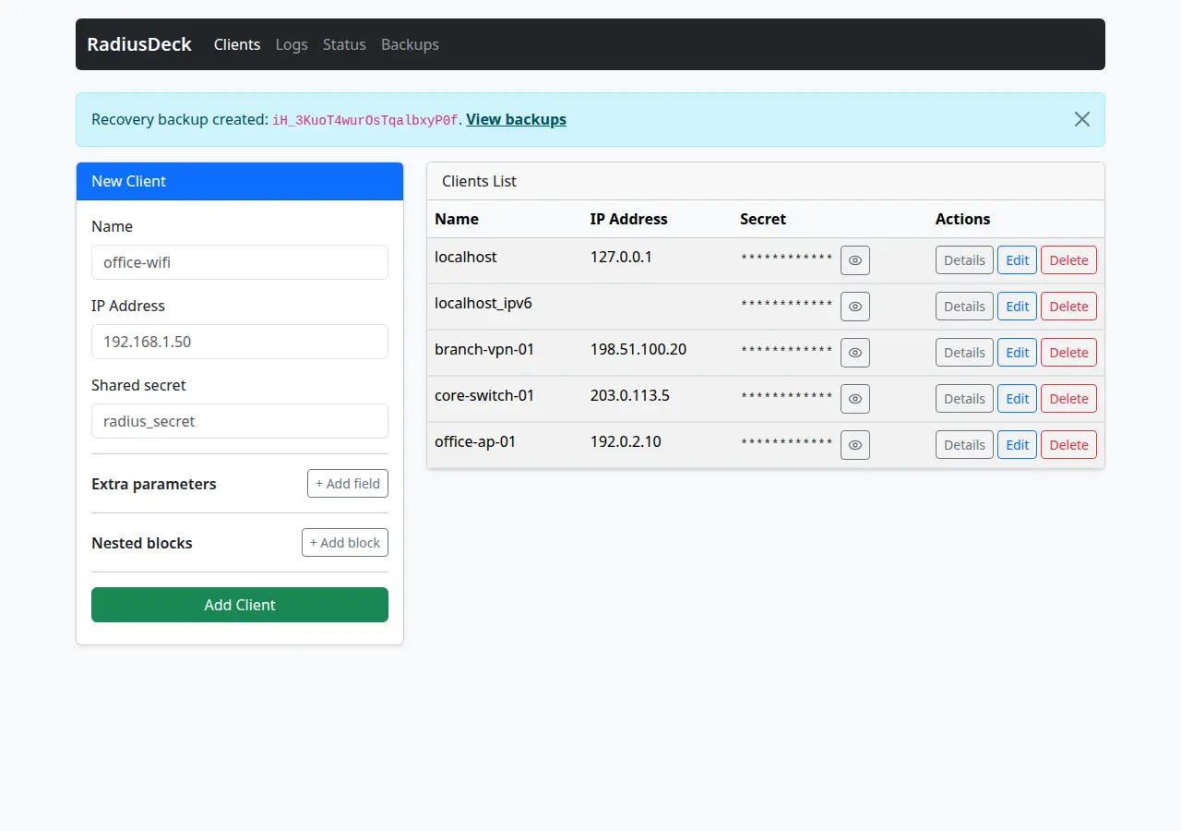
Task: Edit the core-switch-01 client
Action: point(1017,399)
